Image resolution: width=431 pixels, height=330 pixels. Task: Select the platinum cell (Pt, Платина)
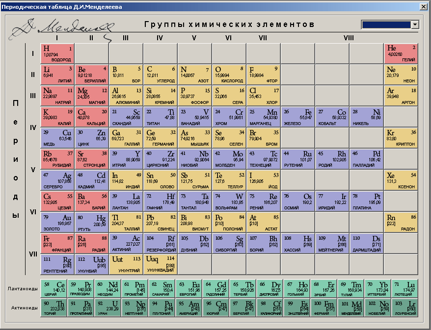tap(367, 201)
